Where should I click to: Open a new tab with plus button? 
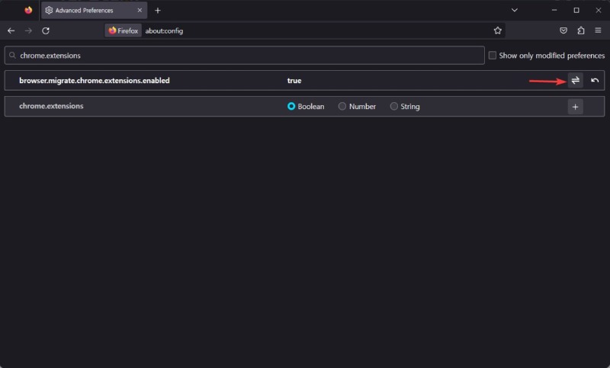[x=158, y=10]
